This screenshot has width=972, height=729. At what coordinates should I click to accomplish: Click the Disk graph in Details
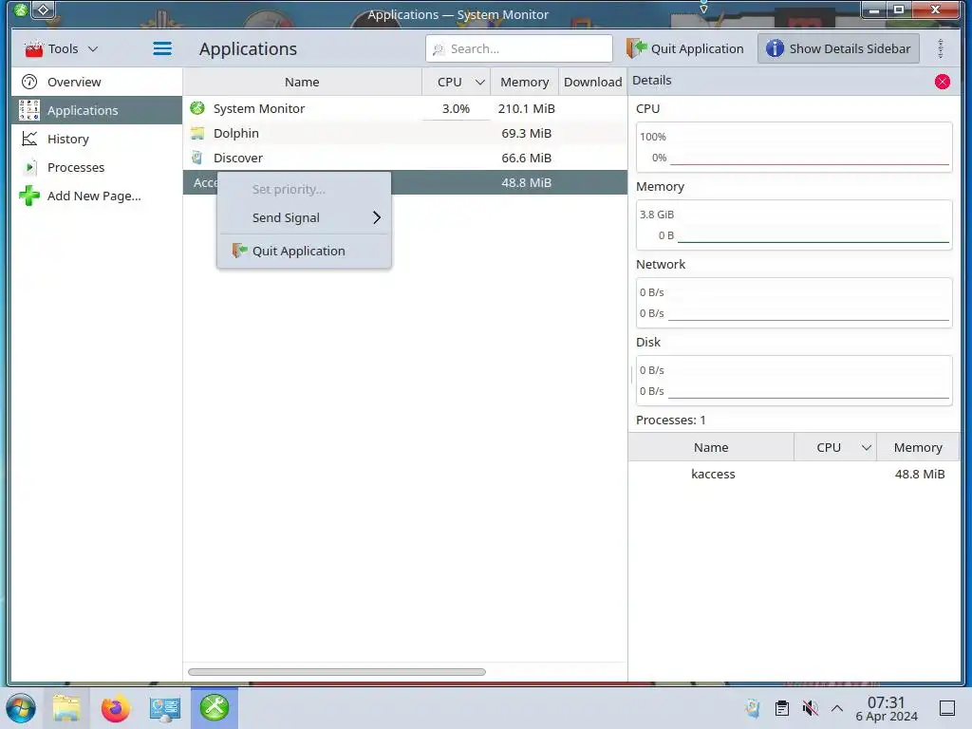click(x=794, y=381)
